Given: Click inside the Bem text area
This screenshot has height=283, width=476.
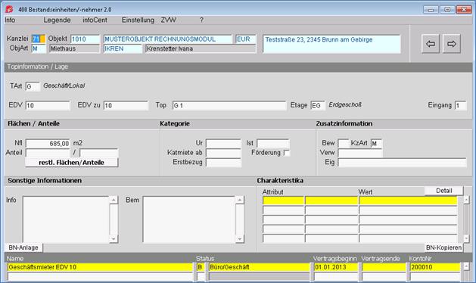Looking at the screenshot, I should (x=189, y=219).
